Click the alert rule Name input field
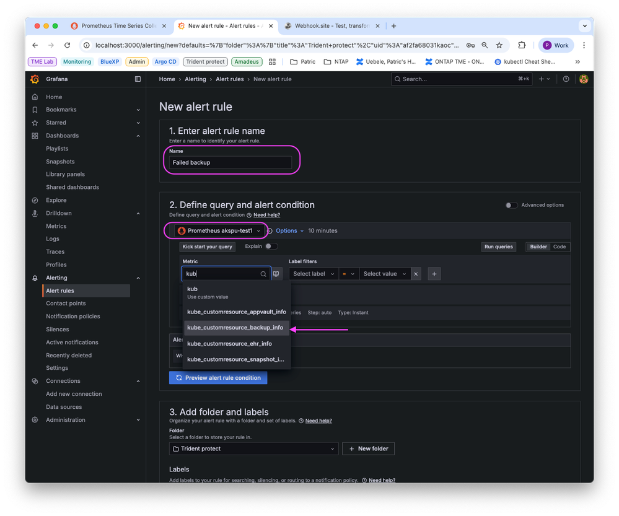This screenshot has width=619, height=516. click(x=230, y=162)
